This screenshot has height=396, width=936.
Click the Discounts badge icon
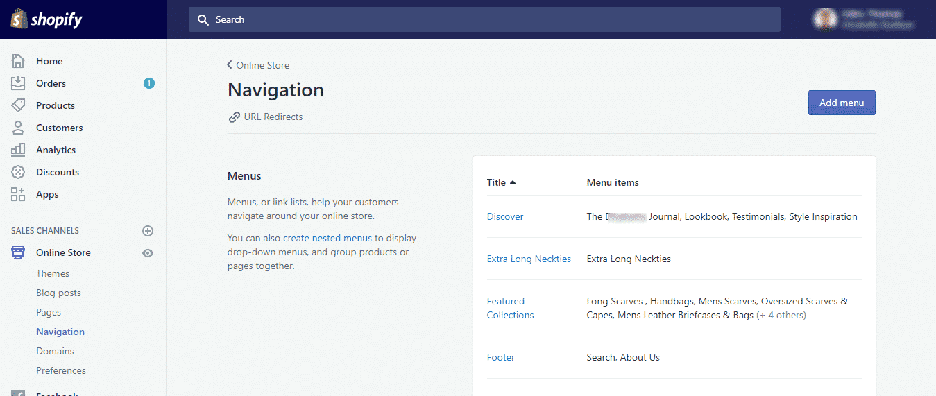(18, 172)
